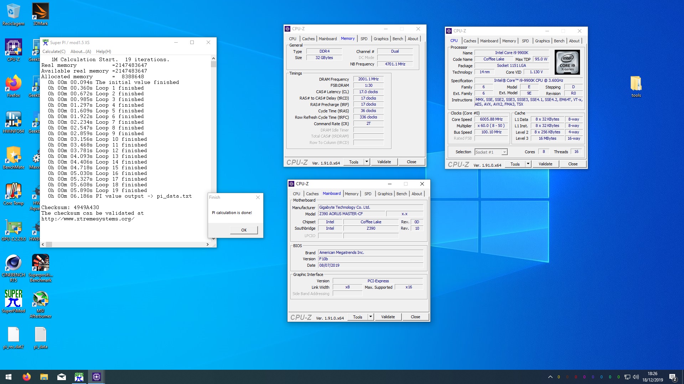Viewport: 684px width, 384px height.
Task: Open the MSI Afterburner desktop shortcut
Action: (40, 304)
